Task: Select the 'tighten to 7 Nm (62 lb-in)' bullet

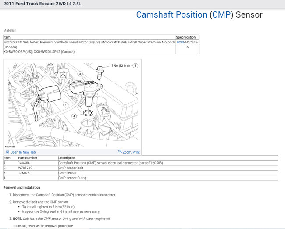Action: tap(49, 207)
